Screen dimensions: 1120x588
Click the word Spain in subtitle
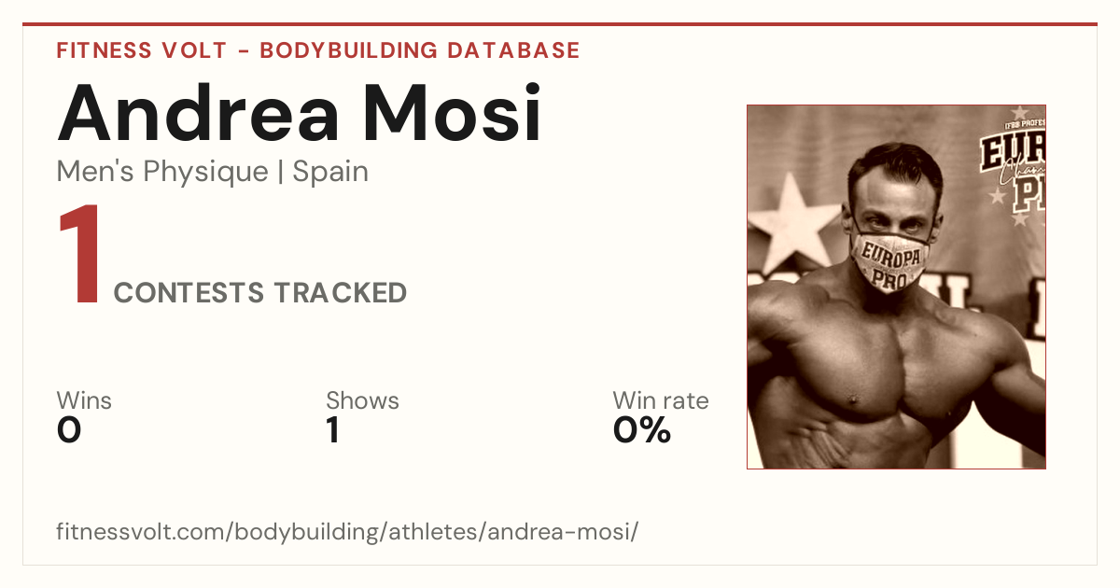click(x=331, y=172)
